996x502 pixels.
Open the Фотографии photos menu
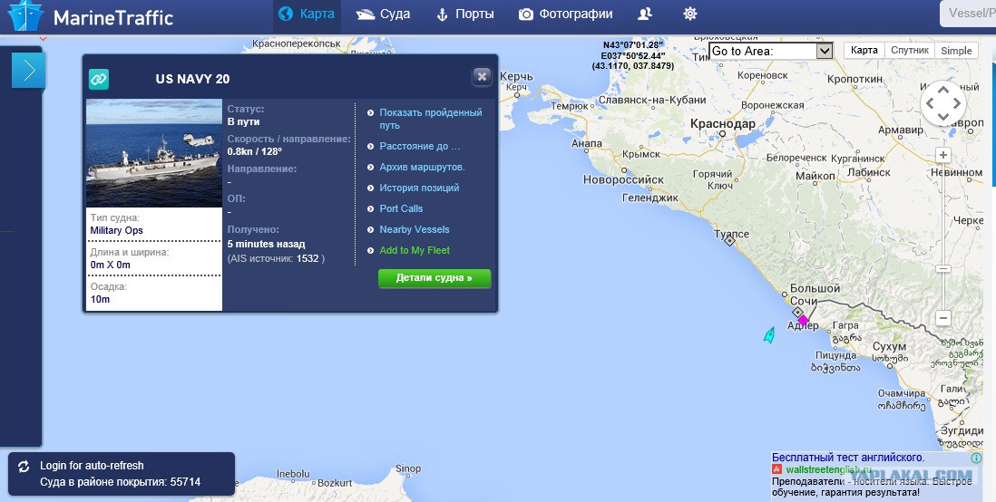pos(565,14)
